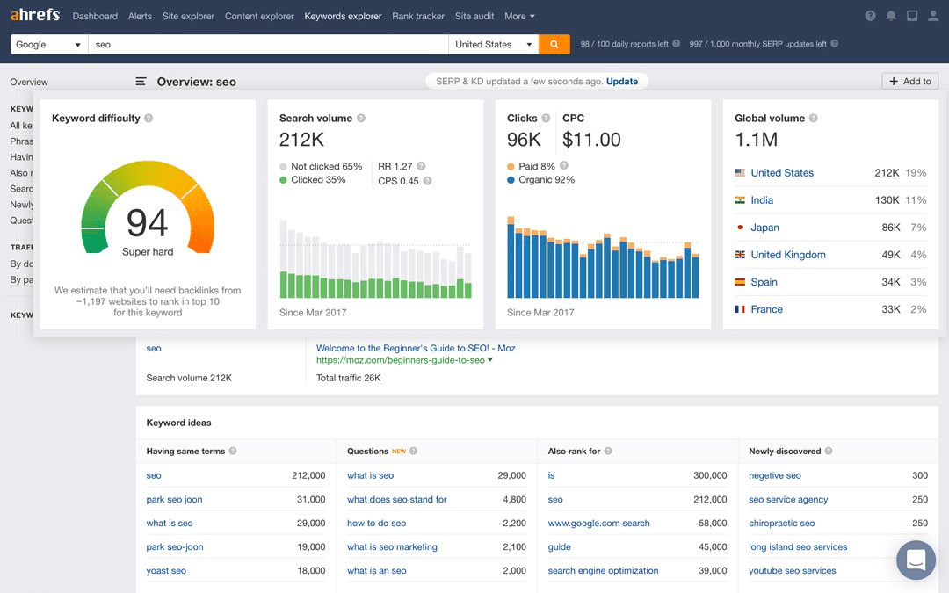Click help icon next to Questions
Viewport: 949px width, 593px height.
click(413, 451)
